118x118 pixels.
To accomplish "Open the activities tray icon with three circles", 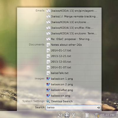I will pos(60,115).
